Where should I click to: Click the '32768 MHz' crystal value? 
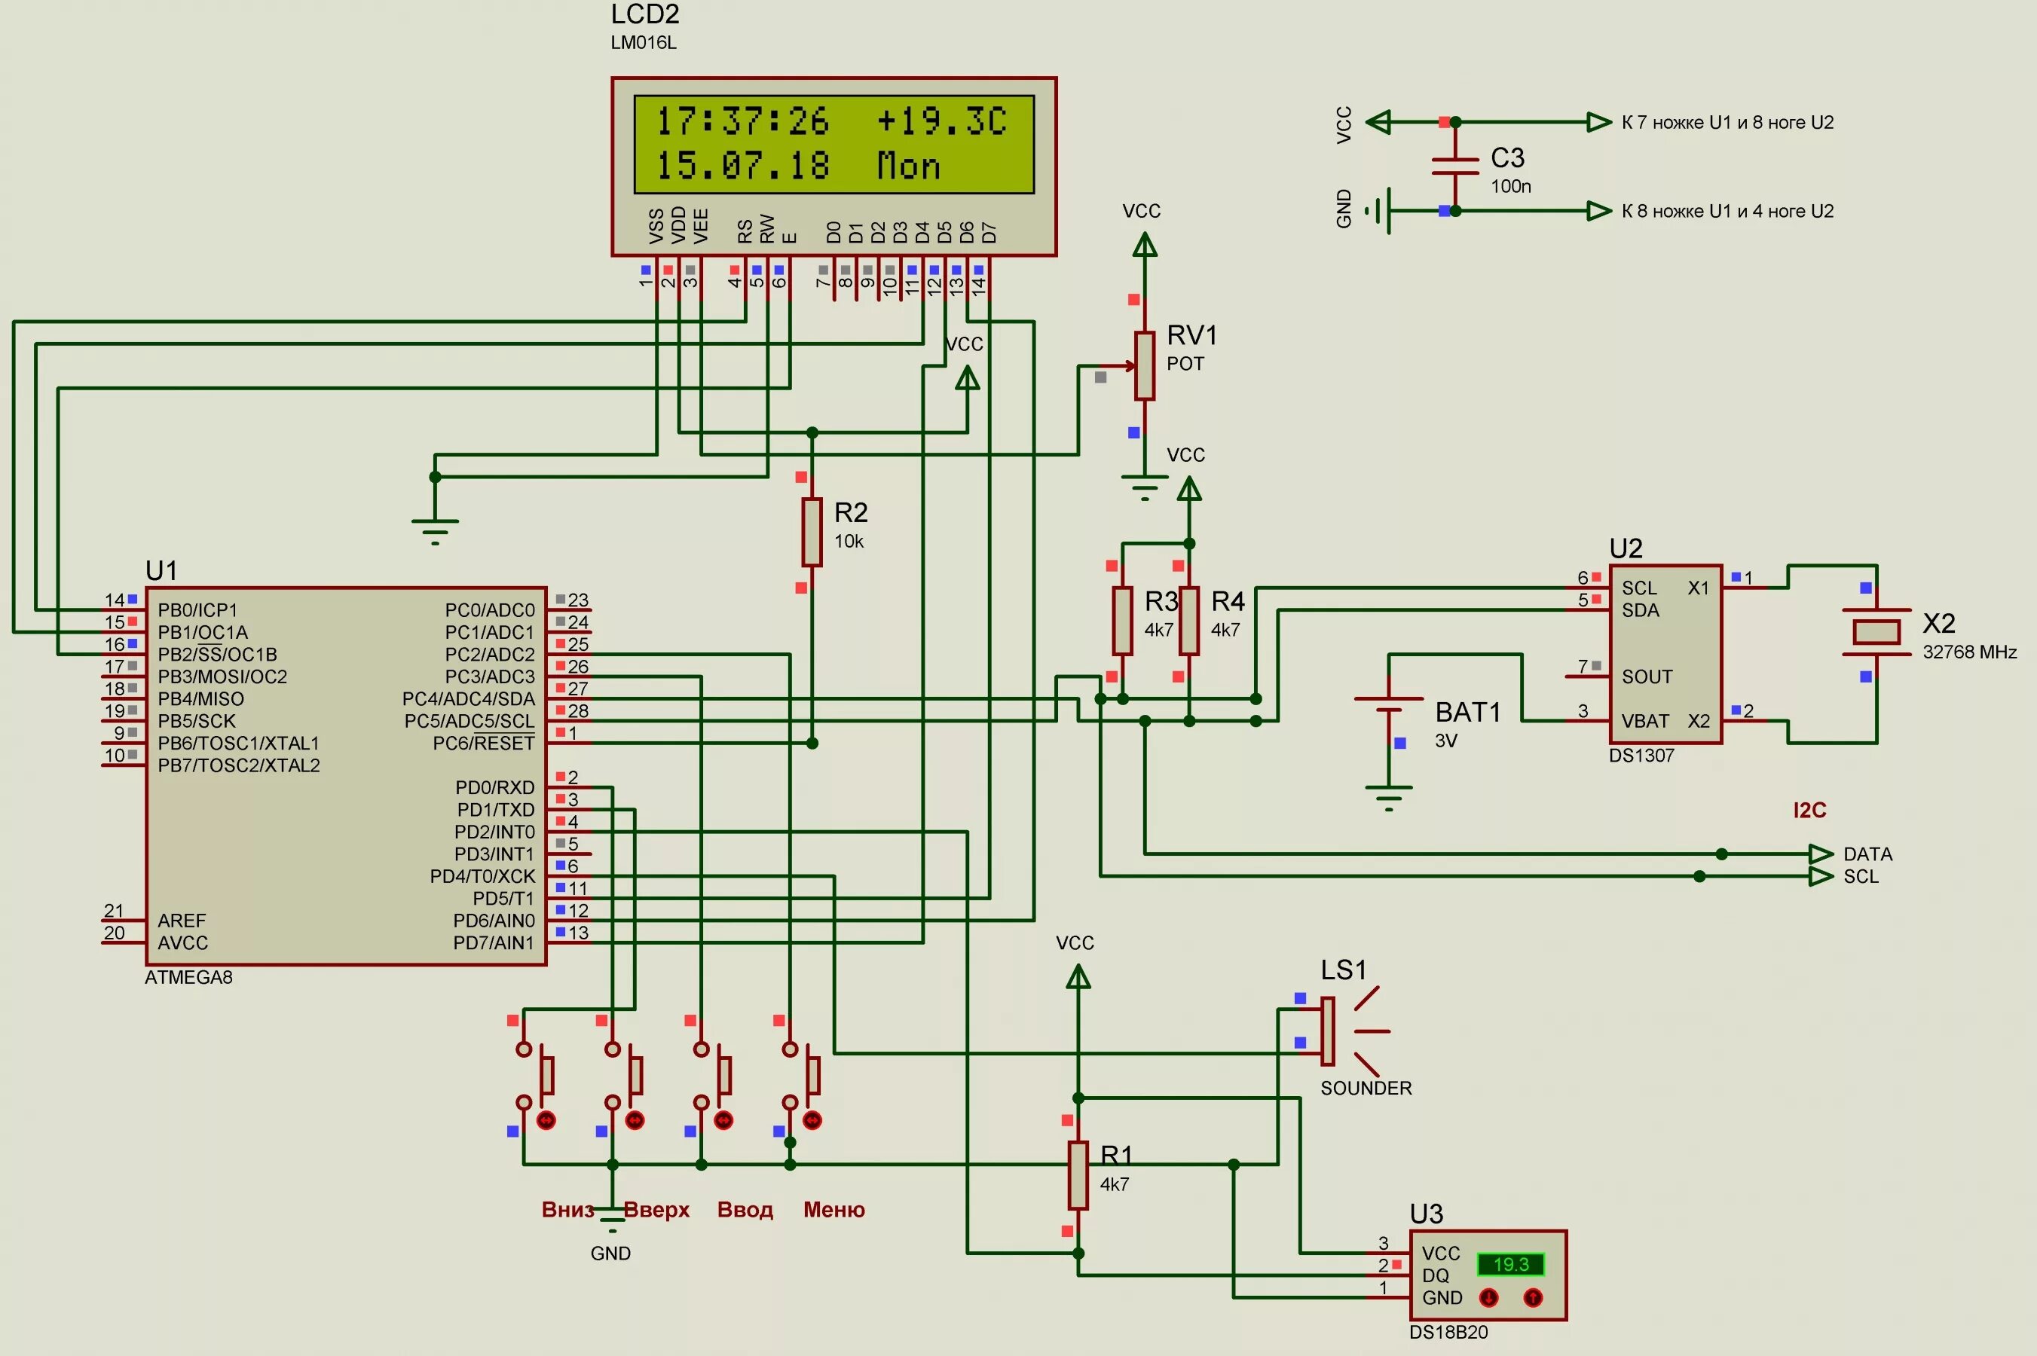point(1969,652)
